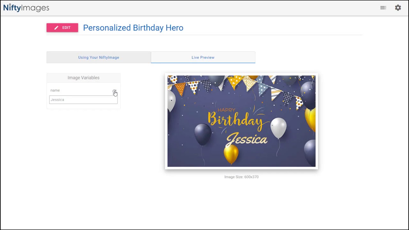409x230 pixels.
Task: Select the Live Preview tab
Action: pos(203,57)
